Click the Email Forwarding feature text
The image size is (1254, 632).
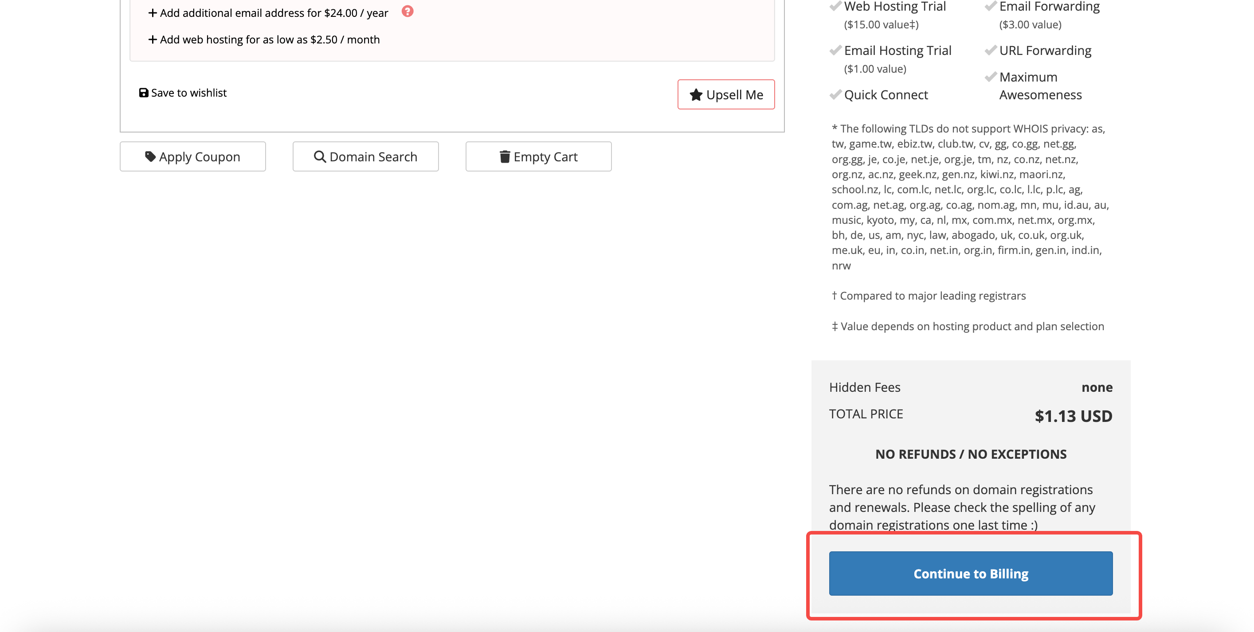1050,6
